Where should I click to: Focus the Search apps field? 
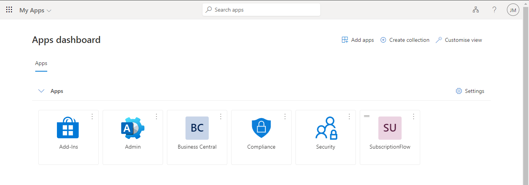coord(261,10)
